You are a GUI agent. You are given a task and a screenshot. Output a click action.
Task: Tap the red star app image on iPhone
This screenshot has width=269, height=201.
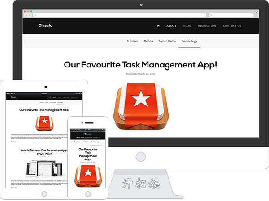pyautogui.click(x=88, y=176)
